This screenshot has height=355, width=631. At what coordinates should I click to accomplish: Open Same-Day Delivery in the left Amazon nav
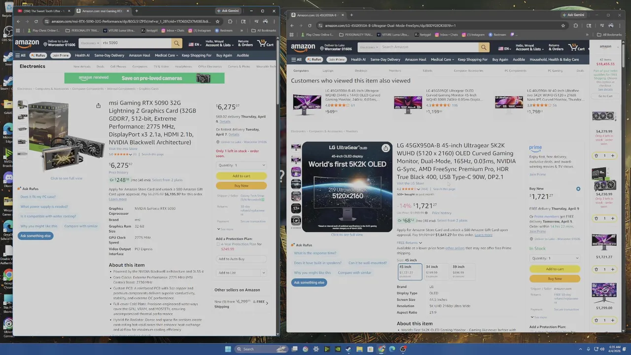pos(109,55)
